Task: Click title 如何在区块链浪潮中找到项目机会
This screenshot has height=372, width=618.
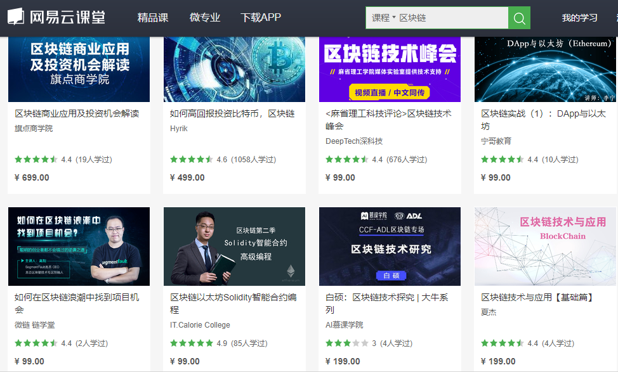Action: click(x=77, y=304)
